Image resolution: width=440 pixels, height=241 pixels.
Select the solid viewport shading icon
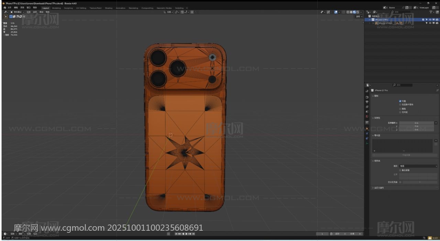click(x=351, y=12)
